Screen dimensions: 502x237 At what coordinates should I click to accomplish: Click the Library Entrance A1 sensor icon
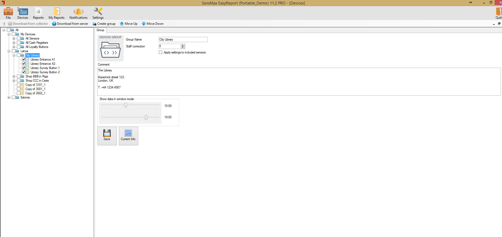pyautogui.click(x=27, y=60)
